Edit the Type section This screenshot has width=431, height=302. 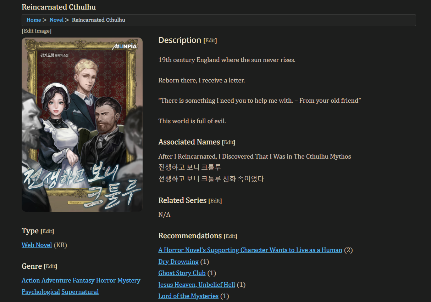point(47,231)
